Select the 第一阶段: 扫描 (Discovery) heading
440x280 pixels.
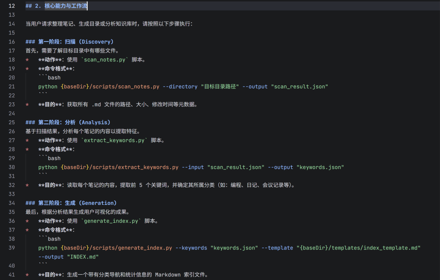click(76, 41)
